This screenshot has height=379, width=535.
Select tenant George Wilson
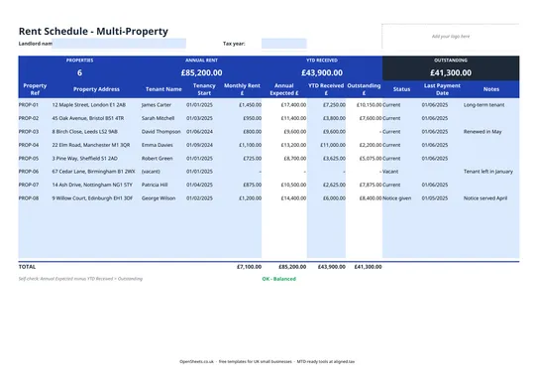[159, 197]
